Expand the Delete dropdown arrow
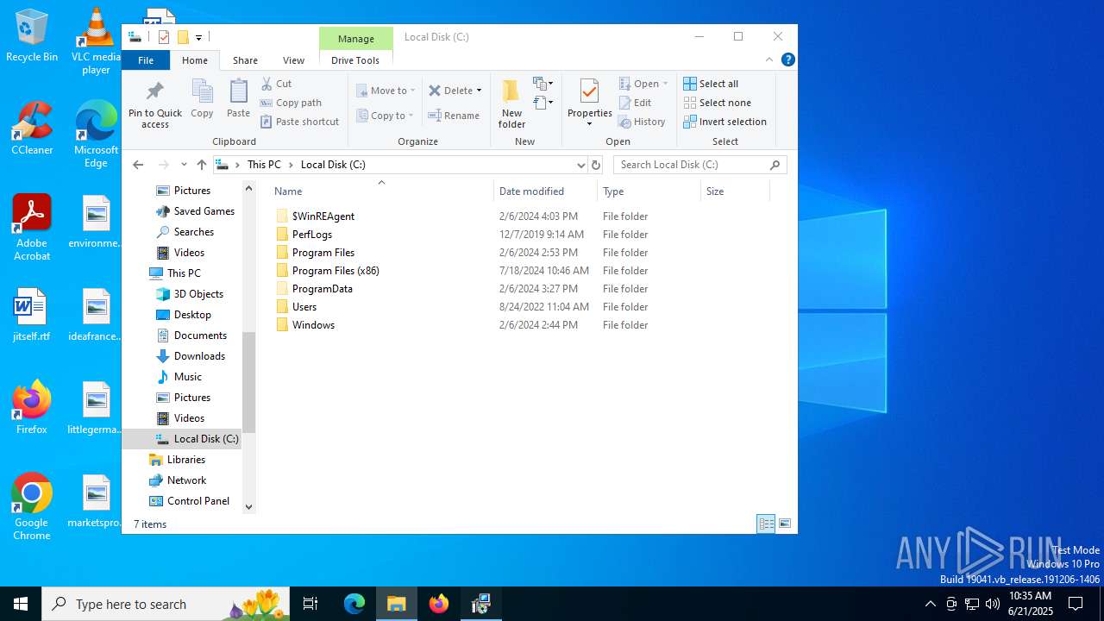Image resolution: width=1104 pixels, height=621 pixels. coord(479,91)
